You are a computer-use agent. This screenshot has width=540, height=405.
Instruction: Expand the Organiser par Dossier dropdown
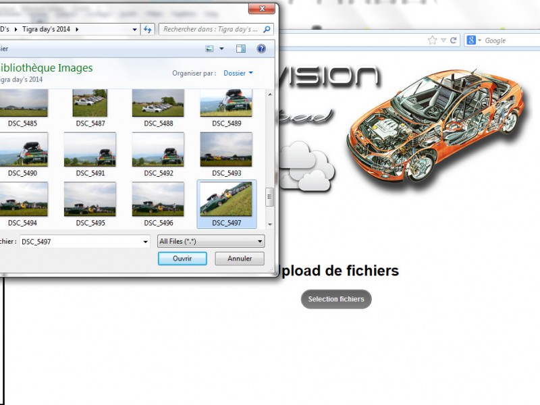click(x=238, y=73)
